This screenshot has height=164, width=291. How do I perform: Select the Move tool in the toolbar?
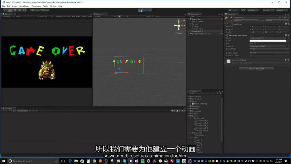[x=10, y=10]
